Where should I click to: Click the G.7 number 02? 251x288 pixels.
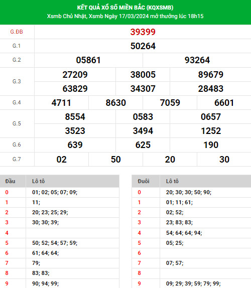coord(61,160)
